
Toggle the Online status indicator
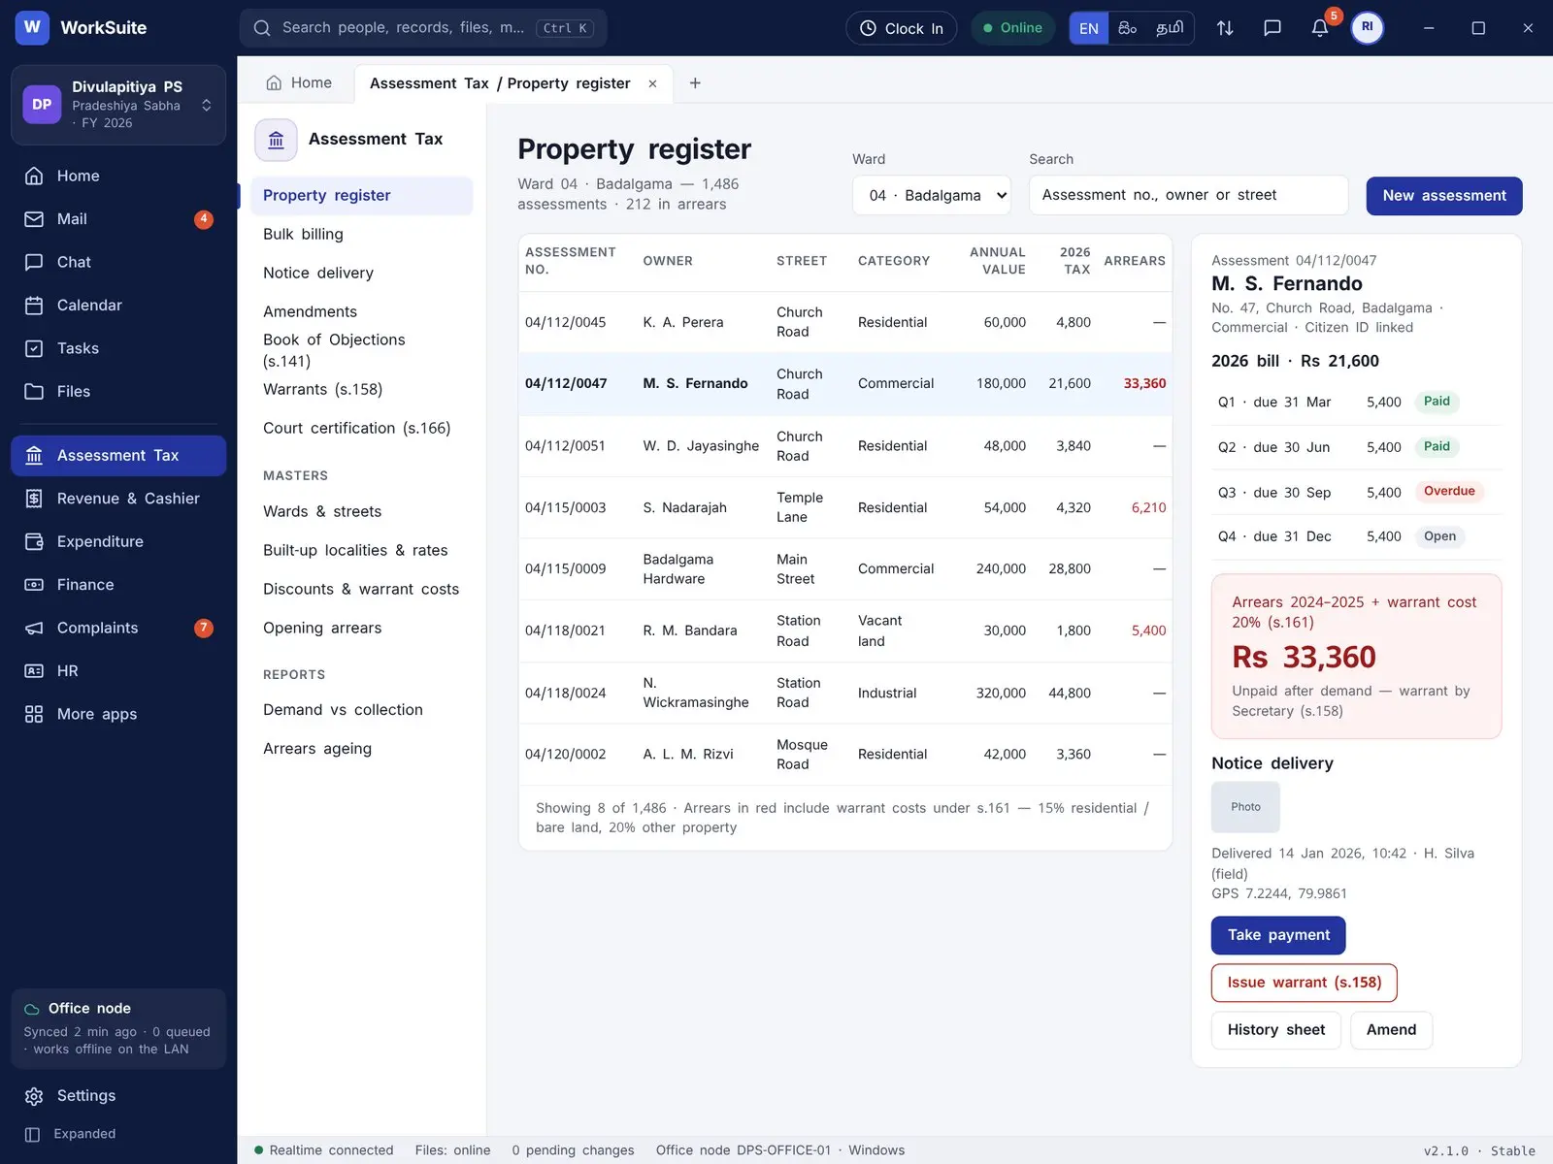click(1012, 28)
